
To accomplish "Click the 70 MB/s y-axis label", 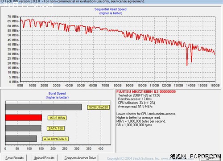I will click(13, 17).
